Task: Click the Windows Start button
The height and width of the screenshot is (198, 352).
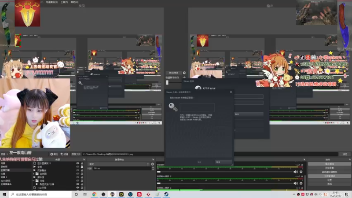Action: click(4, 194)
